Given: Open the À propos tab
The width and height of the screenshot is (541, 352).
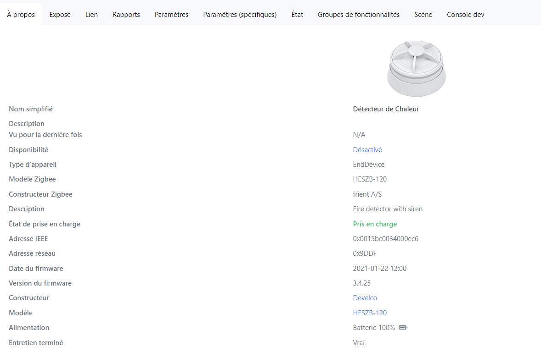Looking at the screenshot, I should pyautogui.click(x=21, y=15).
